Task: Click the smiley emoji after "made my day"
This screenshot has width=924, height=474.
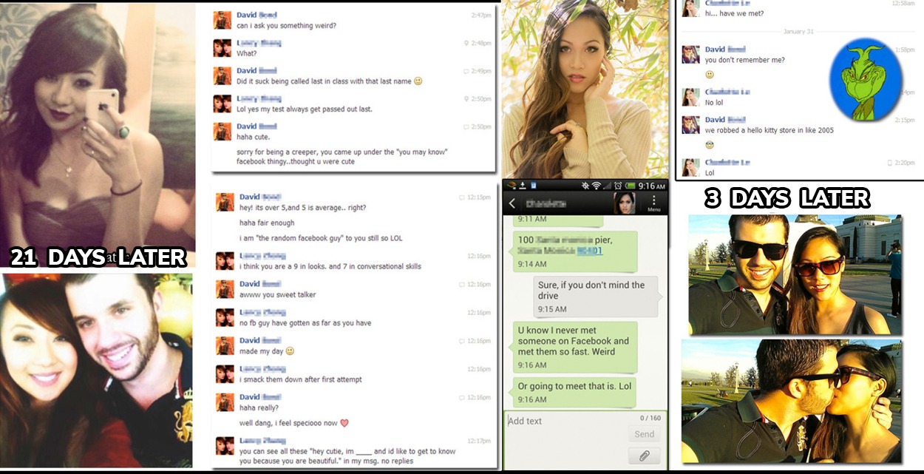Action: [x=290, y=351]
